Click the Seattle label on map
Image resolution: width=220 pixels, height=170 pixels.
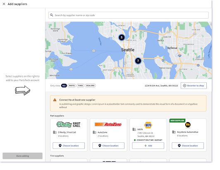[128, 50]
